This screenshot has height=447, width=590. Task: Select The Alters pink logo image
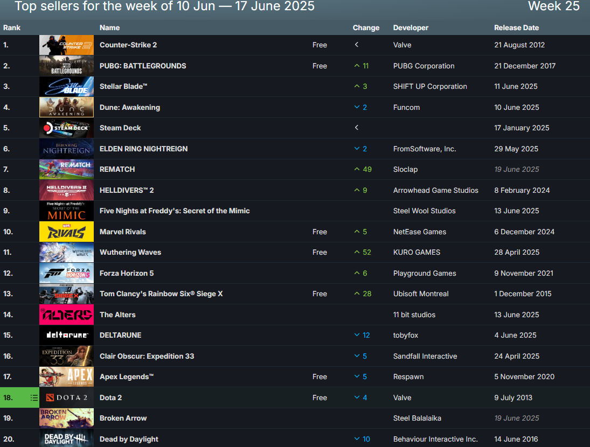coord(66,315)
